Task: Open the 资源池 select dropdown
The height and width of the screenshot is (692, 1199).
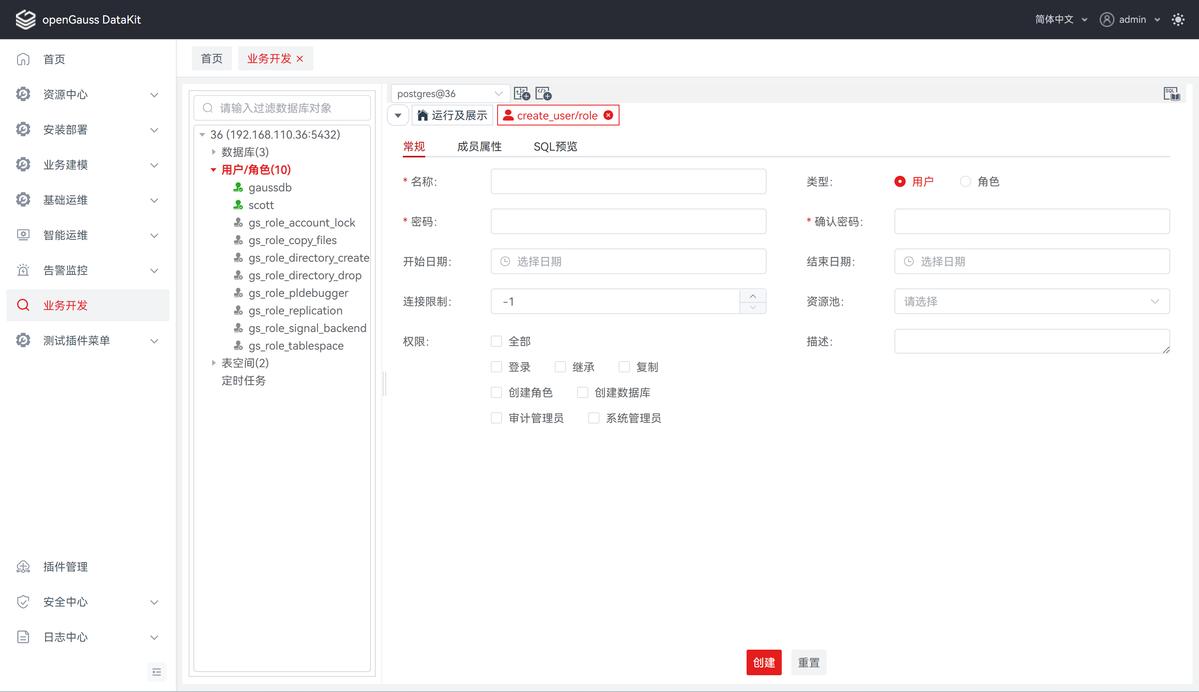Action: pyautogui.click(x=1032, y=301)
